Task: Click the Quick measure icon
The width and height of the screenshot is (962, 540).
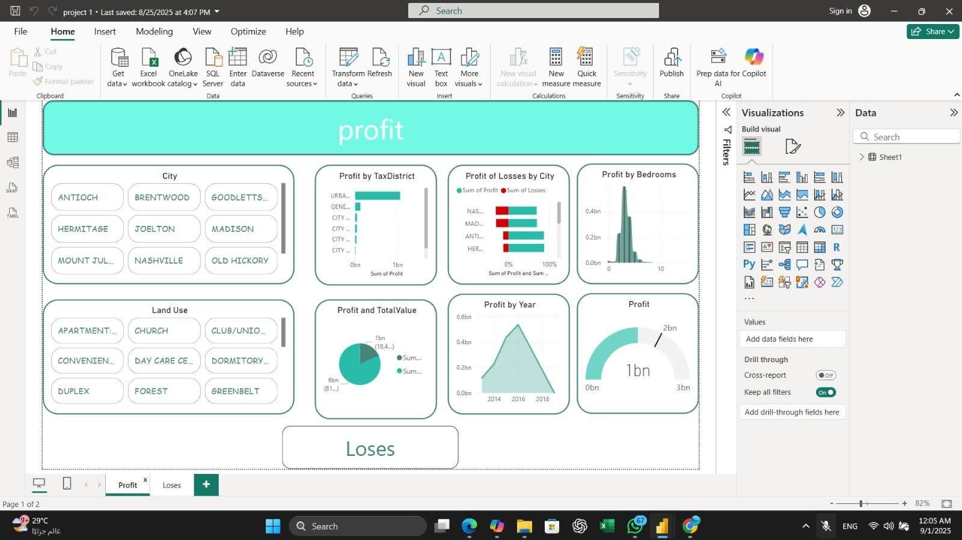Action: pyautogui.click(x=586, y=58)
